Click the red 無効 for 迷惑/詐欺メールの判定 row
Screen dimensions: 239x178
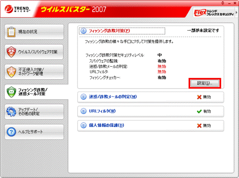tap(162, 66)
